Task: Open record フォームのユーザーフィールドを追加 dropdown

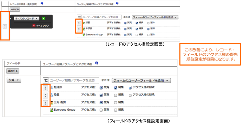Action: tap(155, 17)
